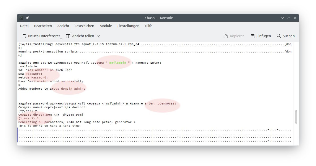The width and height of the screenshot is (316, 166).
Task: Click the Konsole terminal icon in title bar
Action: click(21, 18)
